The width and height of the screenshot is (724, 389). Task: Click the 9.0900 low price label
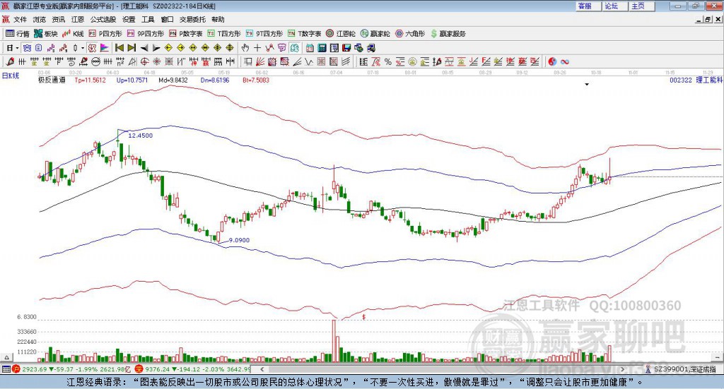(239, 240)
